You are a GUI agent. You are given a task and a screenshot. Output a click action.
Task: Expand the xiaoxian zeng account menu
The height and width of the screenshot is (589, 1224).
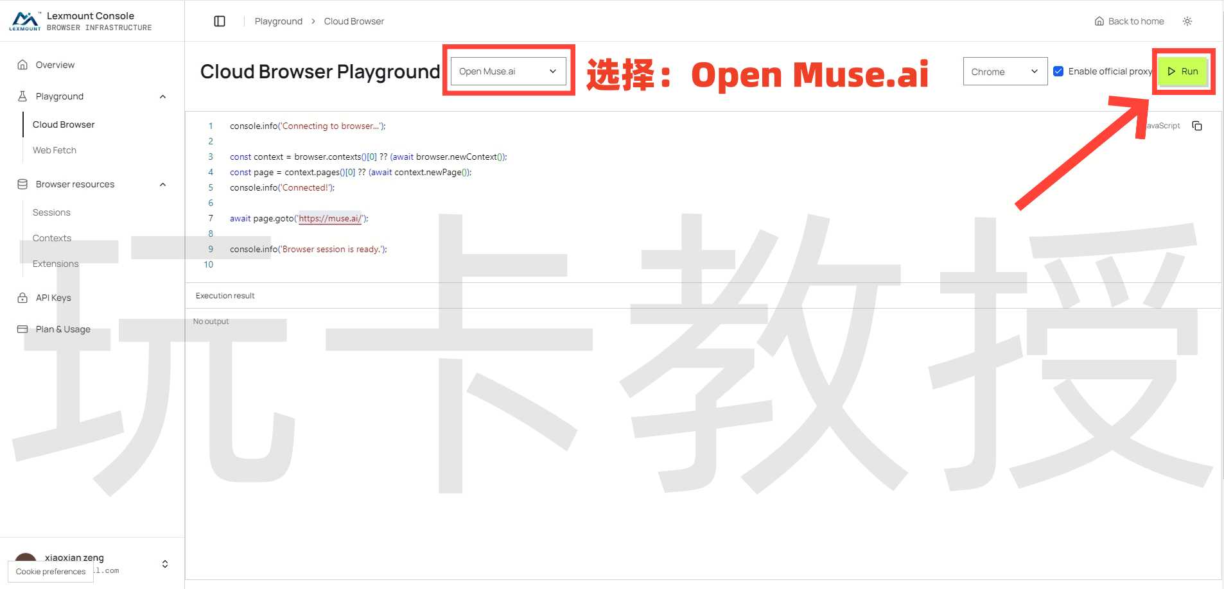point(165,564)
